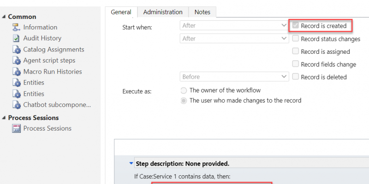This screenshot has height=184, width=369.
Task: Select The owner of the workflow radio
Action: 184,90
